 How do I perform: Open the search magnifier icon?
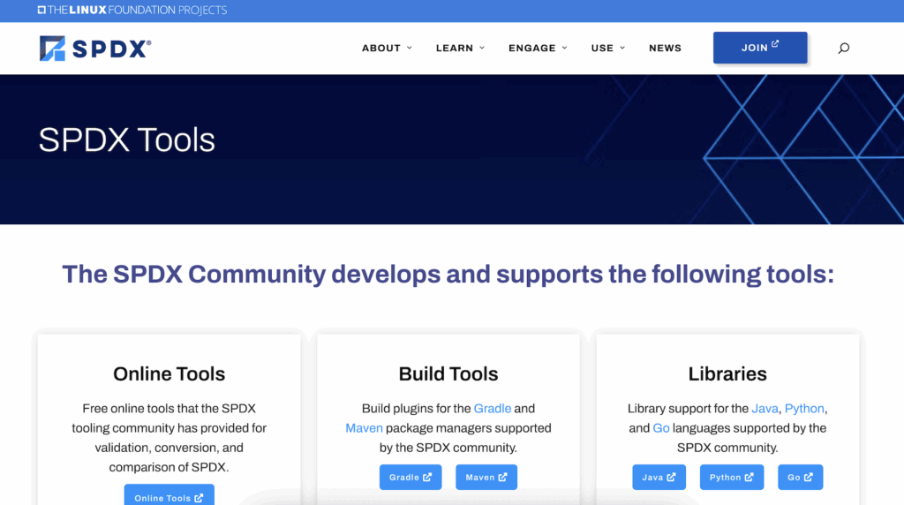click(x=843, y=49)
